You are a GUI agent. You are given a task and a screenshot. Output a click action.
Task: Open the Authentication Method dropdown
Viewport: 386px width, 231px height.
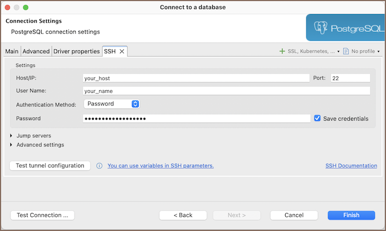click(x=112, y=104)
